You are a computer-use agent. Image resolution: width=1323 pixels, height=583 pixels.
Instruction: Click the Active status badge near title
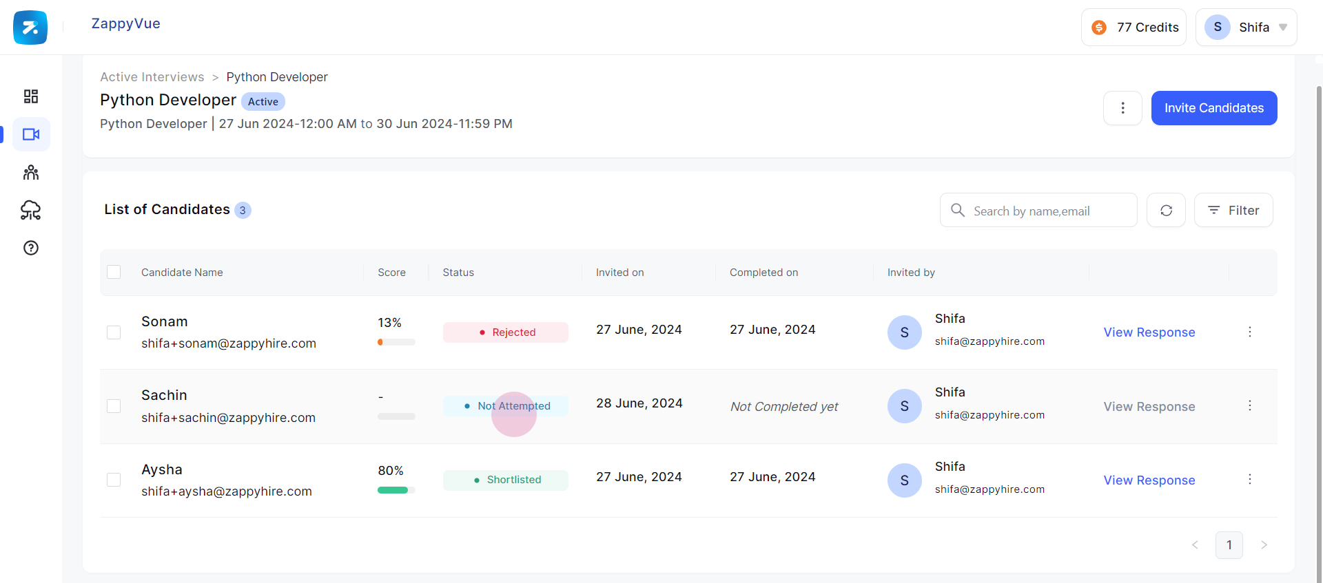[263, 101]
